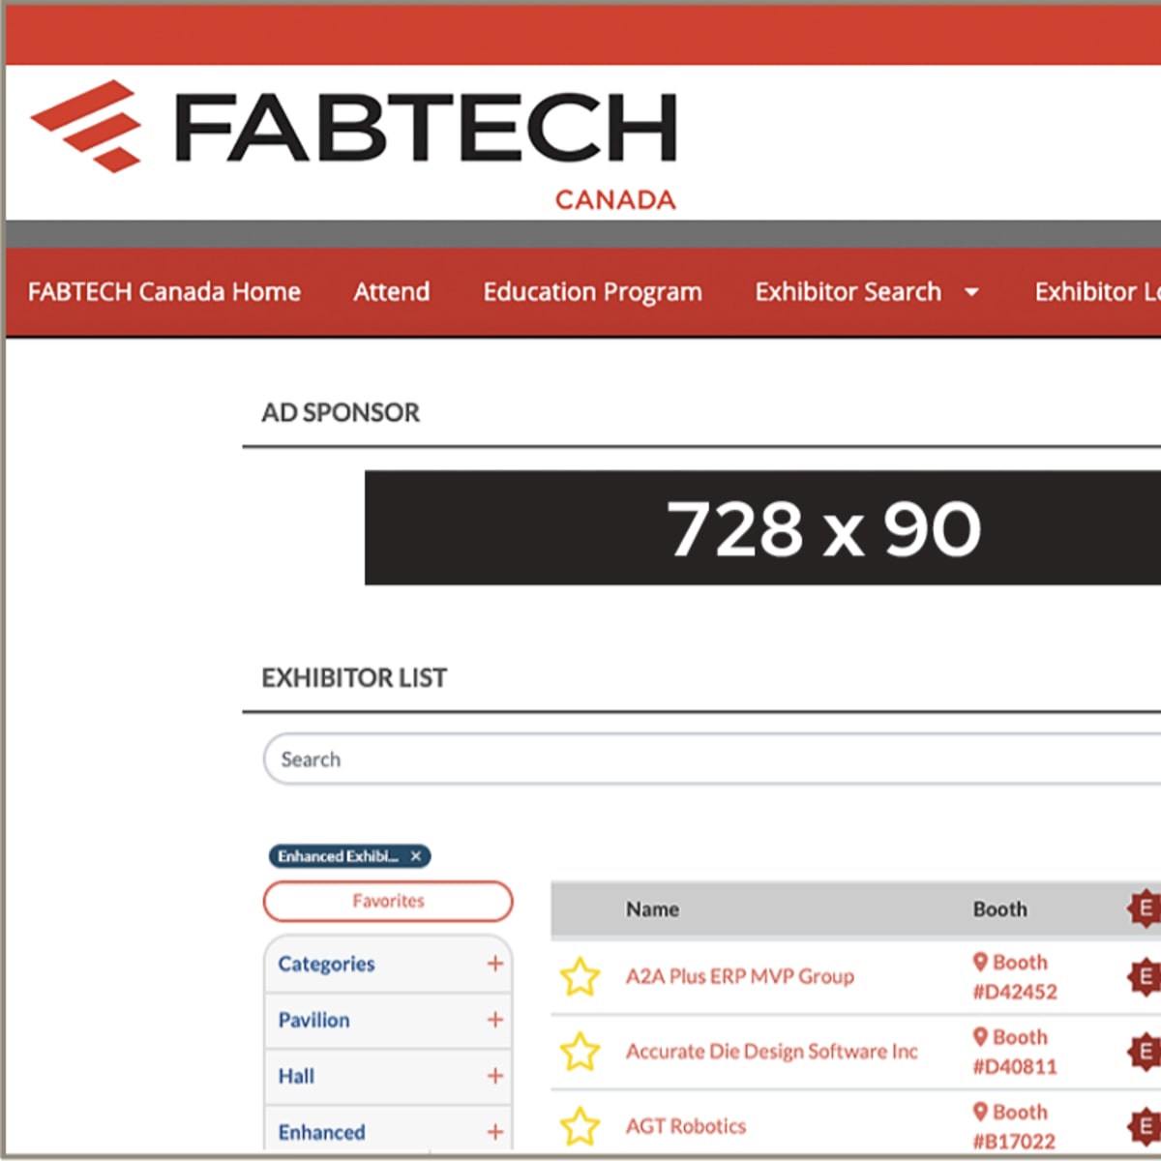Click the enhanced badge in the table header

pos(1145,908)
